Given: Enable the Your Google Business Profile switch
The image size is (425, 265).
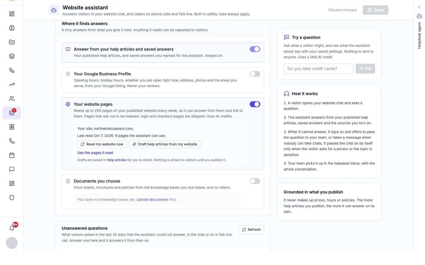Looking at the screenshot, I should pos(255,74).
